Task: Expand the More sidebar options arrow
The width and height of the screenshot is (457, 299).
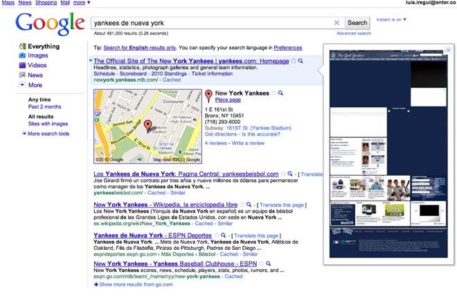Action: point(22,85)
